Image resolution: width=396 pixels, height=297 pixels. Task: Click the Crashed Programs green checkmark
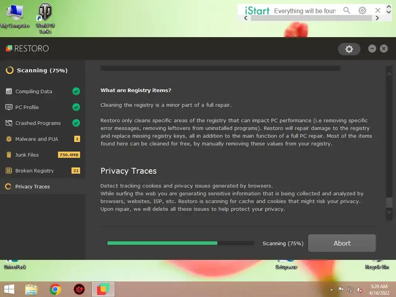76,123
